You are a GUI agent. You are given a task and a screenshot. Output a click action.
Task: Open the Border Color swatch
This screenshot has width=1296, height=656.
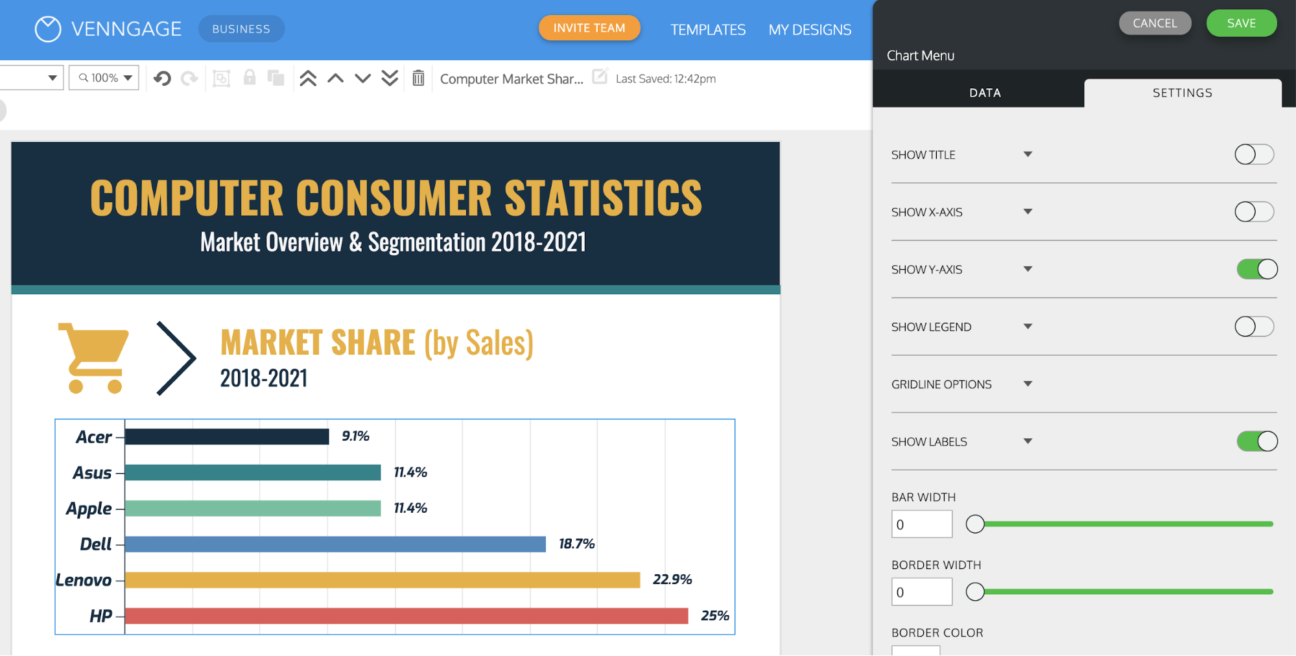click(915, 650)
